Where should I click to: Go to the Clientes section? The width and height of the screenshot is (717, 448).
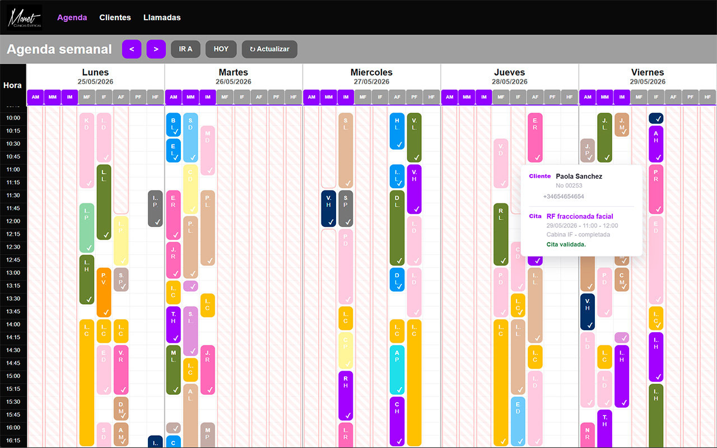115,17
